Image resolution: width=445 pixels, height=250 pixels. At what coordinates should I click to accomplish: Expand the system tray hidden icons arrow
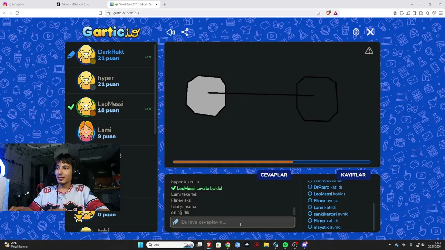[390, 245]
